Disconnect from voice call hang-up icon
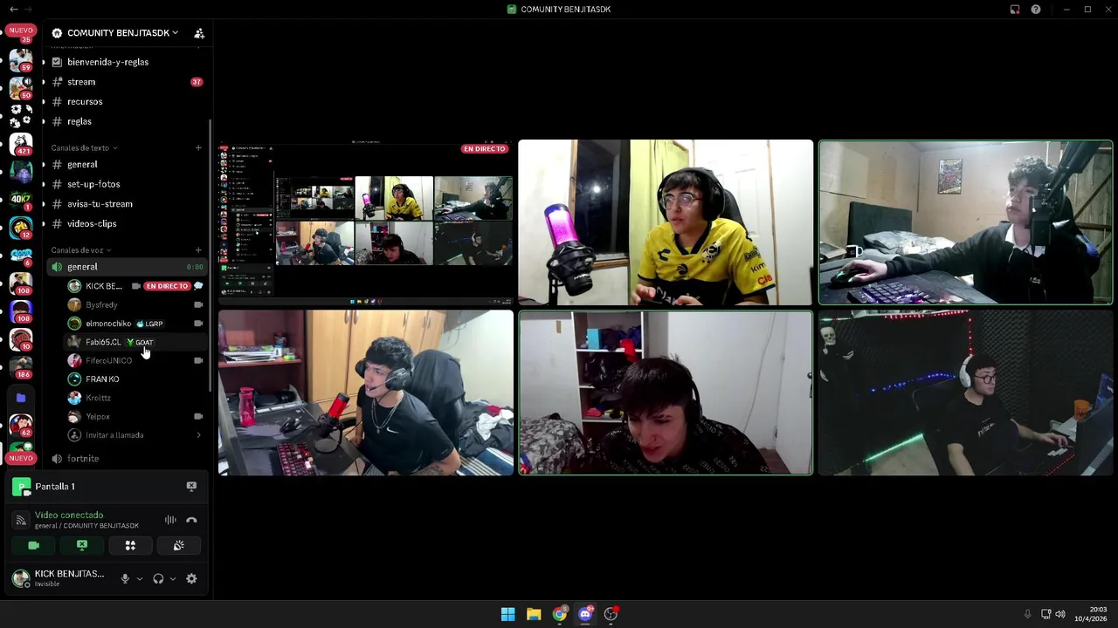Image resolution: width=1118 pixels, height=628 pixels. [191, 521]
